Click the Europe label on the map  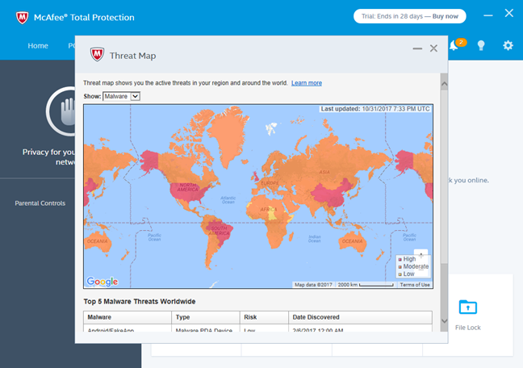point(270,183)
